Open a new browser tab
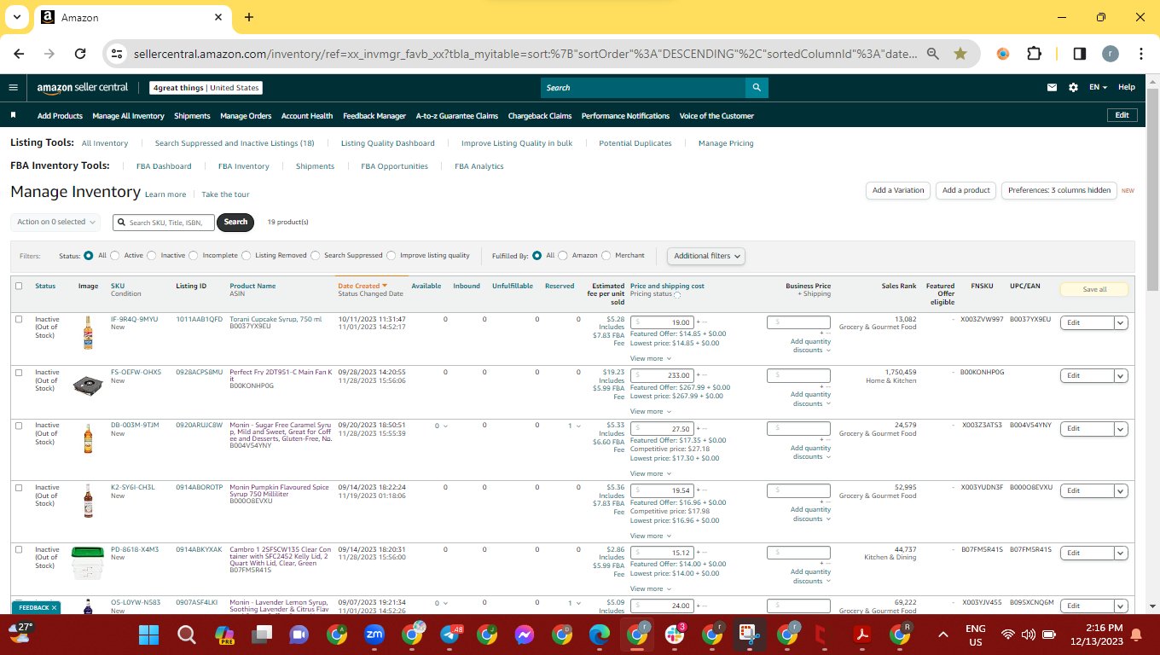1160x655 pixels. (x=249, y=17)
